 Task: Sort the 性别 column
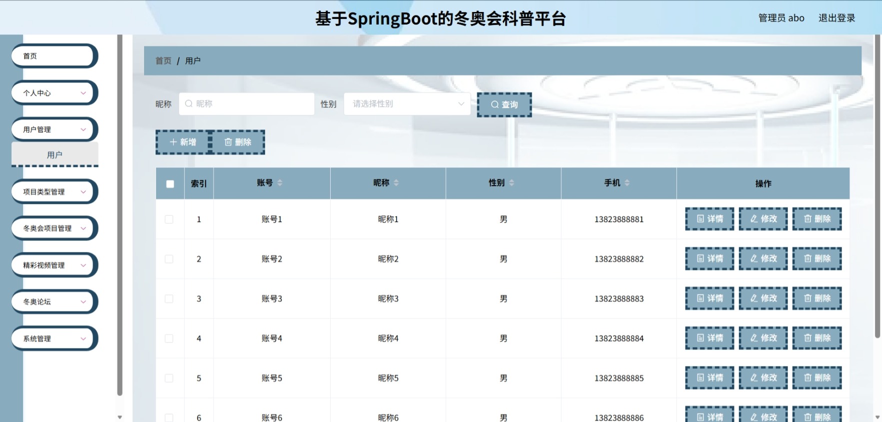[511, 183]
